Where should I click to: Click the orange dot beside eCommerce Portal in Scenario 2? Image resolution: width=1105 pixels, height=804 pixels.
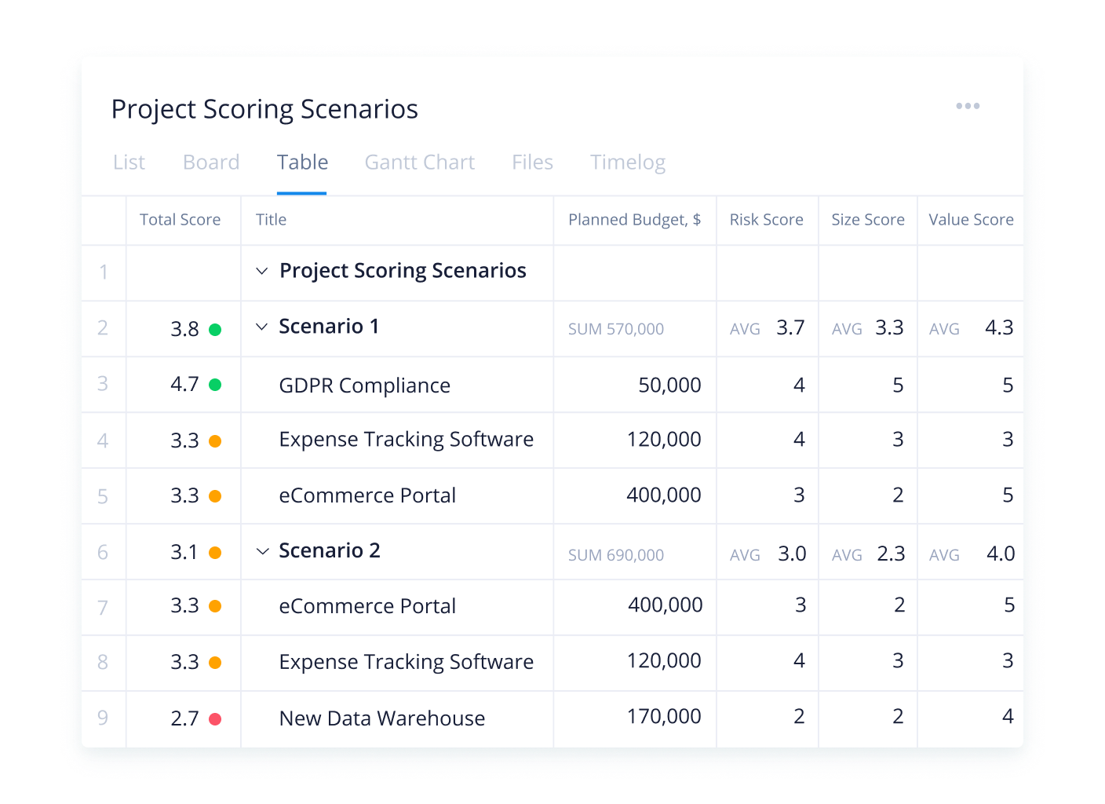pyautogui.click(x=216, y=607)
